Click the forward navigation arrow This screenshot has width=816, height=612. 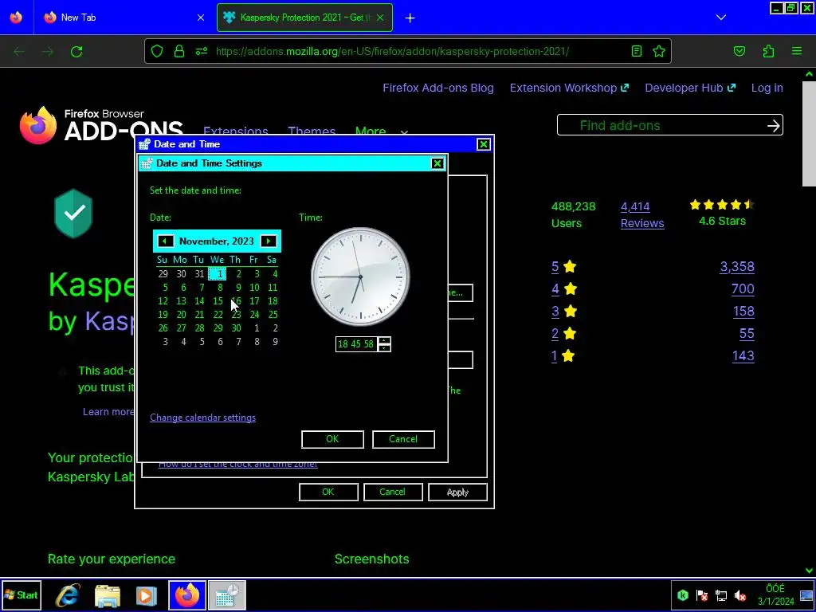[x=48, y=52]
